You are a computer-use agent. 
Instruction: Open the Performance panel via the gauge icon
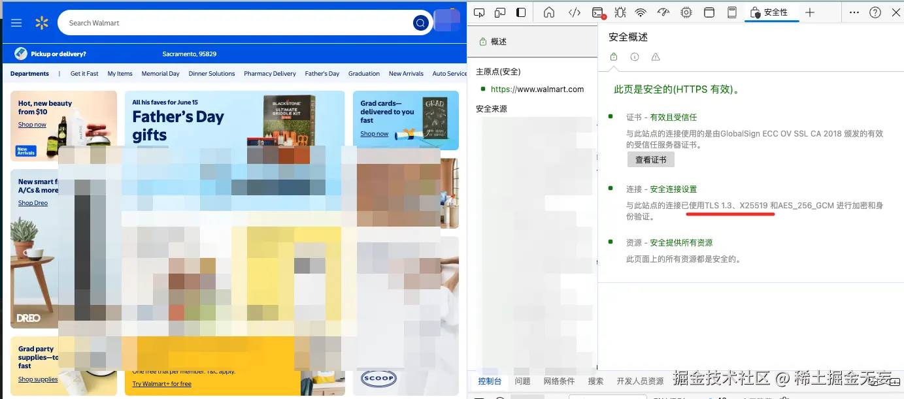663,12
